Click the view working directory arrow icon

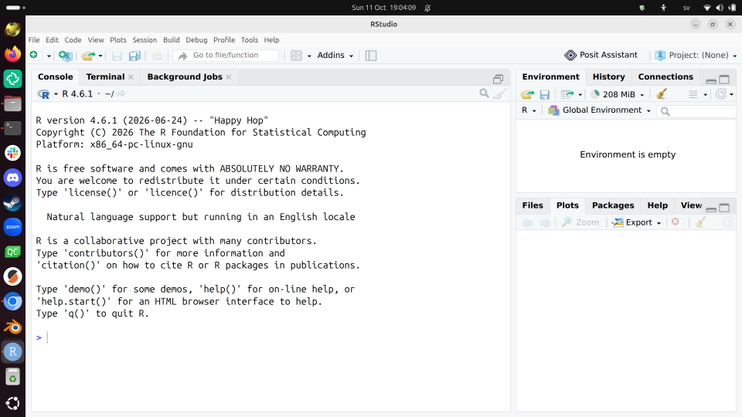(x=121, y=93)
